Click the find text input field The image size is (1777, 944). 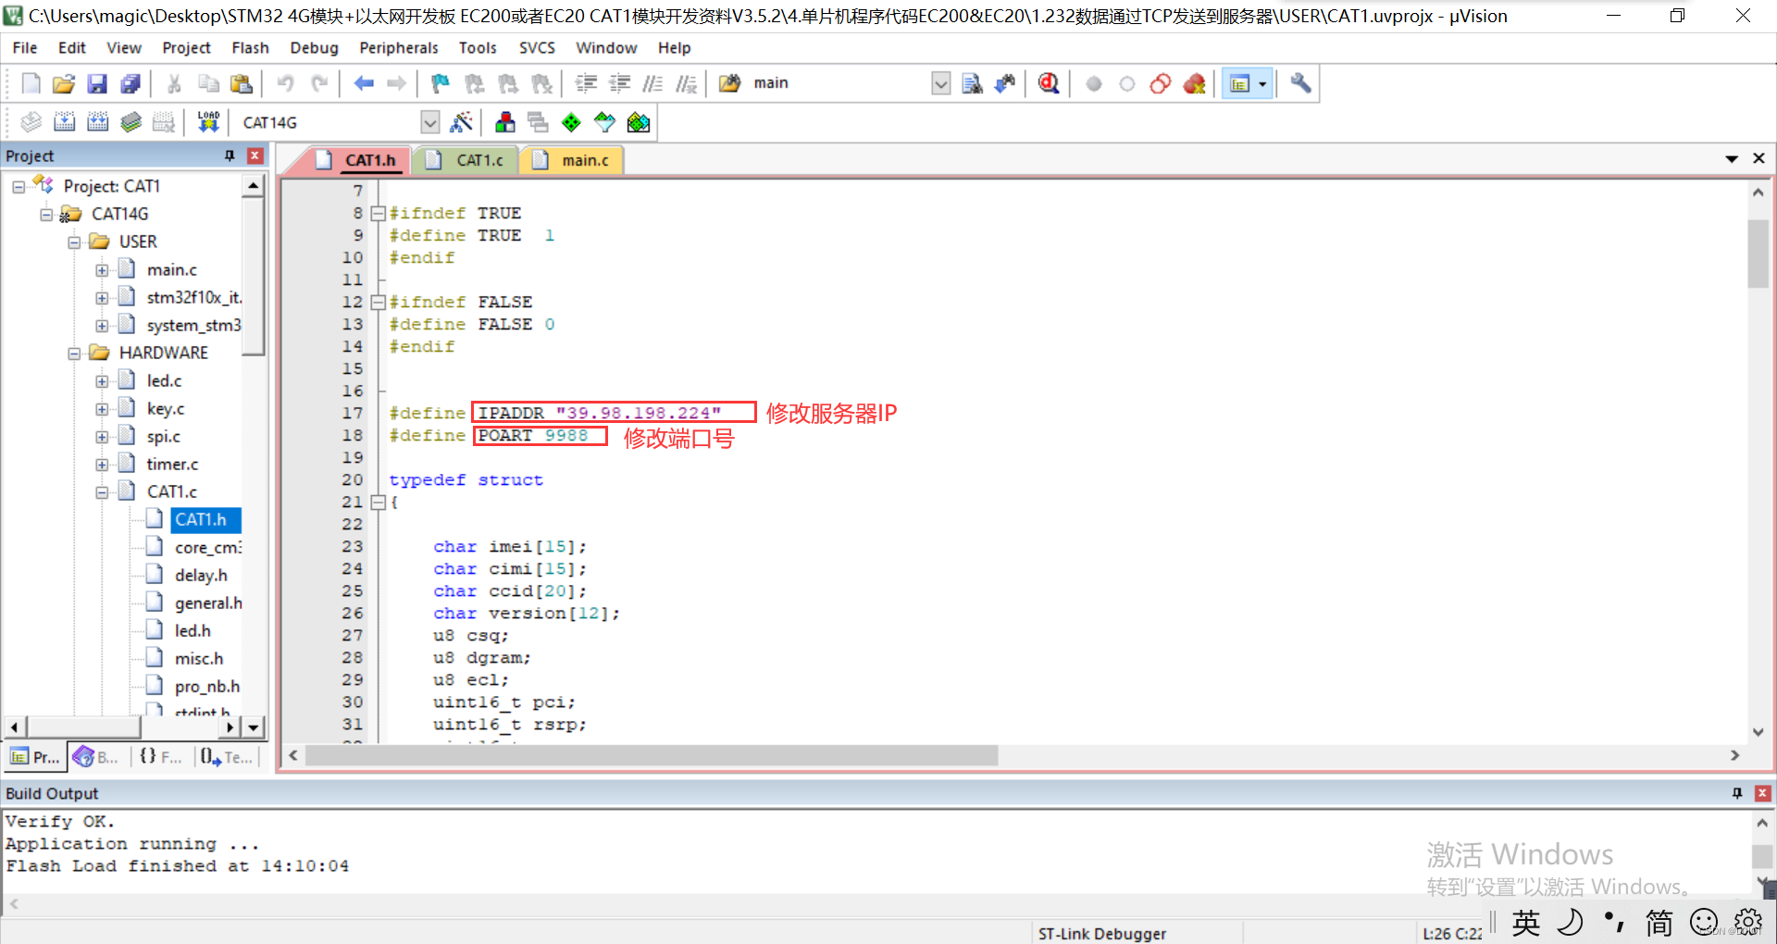click(839, 84)
